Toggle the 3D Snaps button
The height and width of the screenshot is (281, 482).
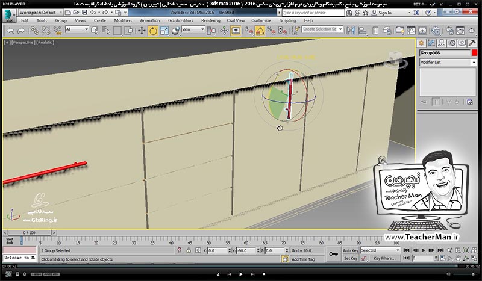[249, 31]
